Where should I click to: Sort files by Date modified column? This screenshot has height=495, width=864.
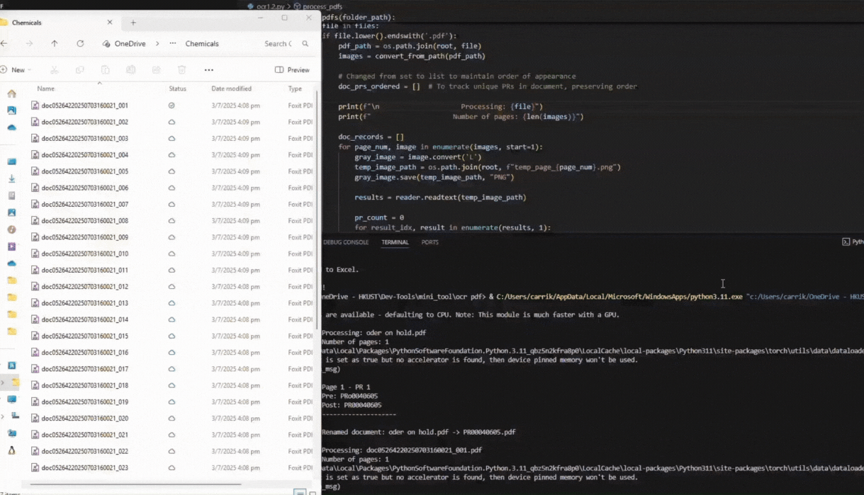click(x=231, y=89)
